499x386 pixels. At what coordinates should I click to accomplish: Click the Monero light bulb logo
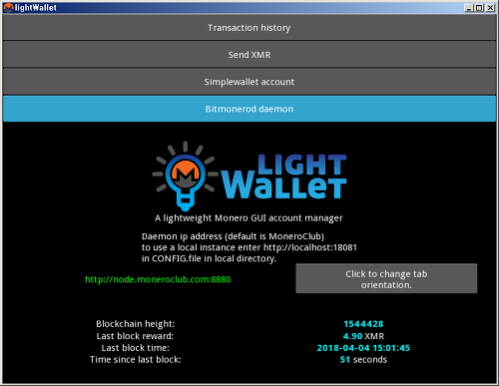pyautogui.click(x=185, y=177)
